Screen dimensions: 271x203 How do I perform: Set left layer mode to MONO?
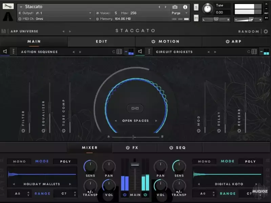coord(19,161)
